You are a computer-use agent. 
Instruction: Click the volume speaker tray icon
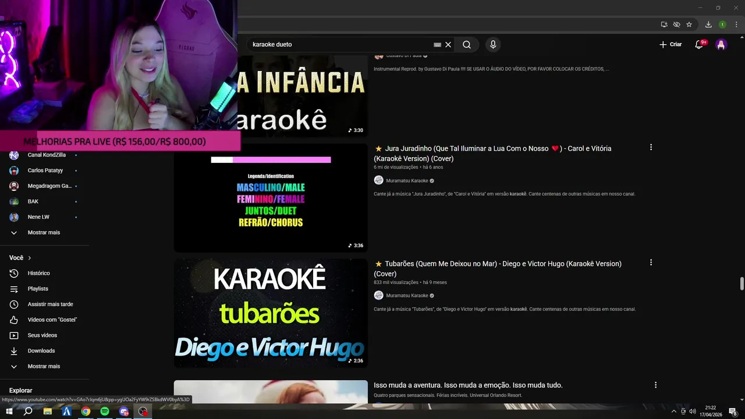pos(692,411)
